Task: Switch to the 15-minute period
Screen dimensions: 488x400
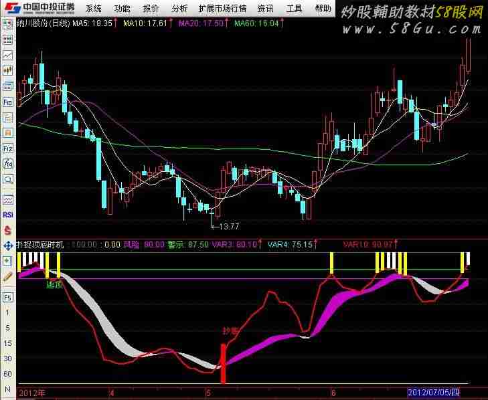Action: [8, 343]
